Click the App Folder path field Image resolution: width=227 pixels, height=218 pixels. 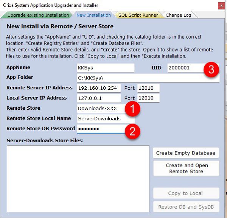148,78
